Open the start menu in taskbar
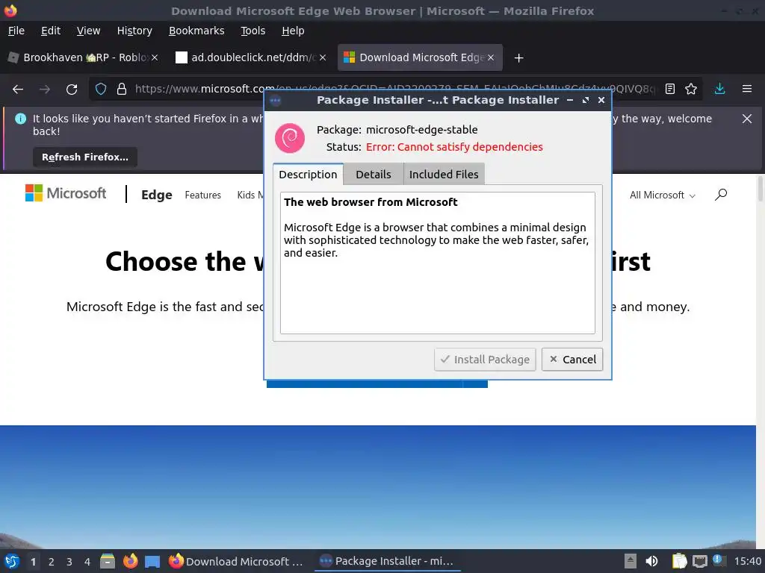The image size is (765, 573). [12, 561]
